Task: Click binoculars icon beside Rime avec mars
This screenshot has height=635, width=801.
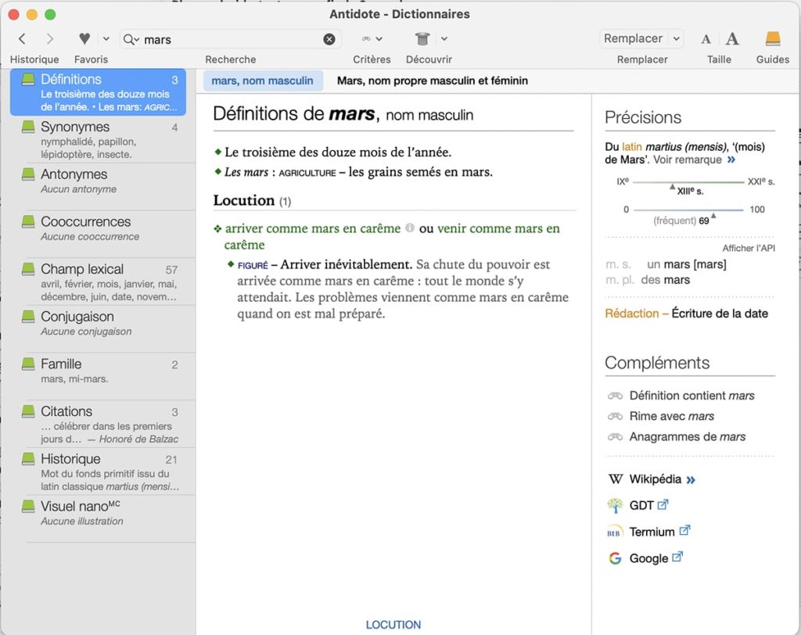Action: click(615, 416)
